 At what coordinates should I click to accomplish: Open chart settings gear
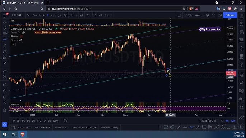point(207,15)
